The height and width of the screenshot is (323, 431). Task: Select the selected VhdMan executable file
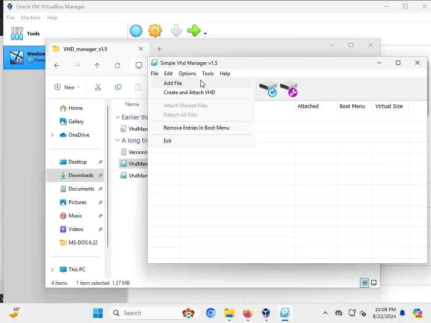click(134, 164)
